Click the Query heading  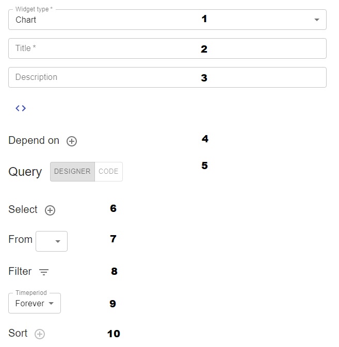(x=25, y=172)
